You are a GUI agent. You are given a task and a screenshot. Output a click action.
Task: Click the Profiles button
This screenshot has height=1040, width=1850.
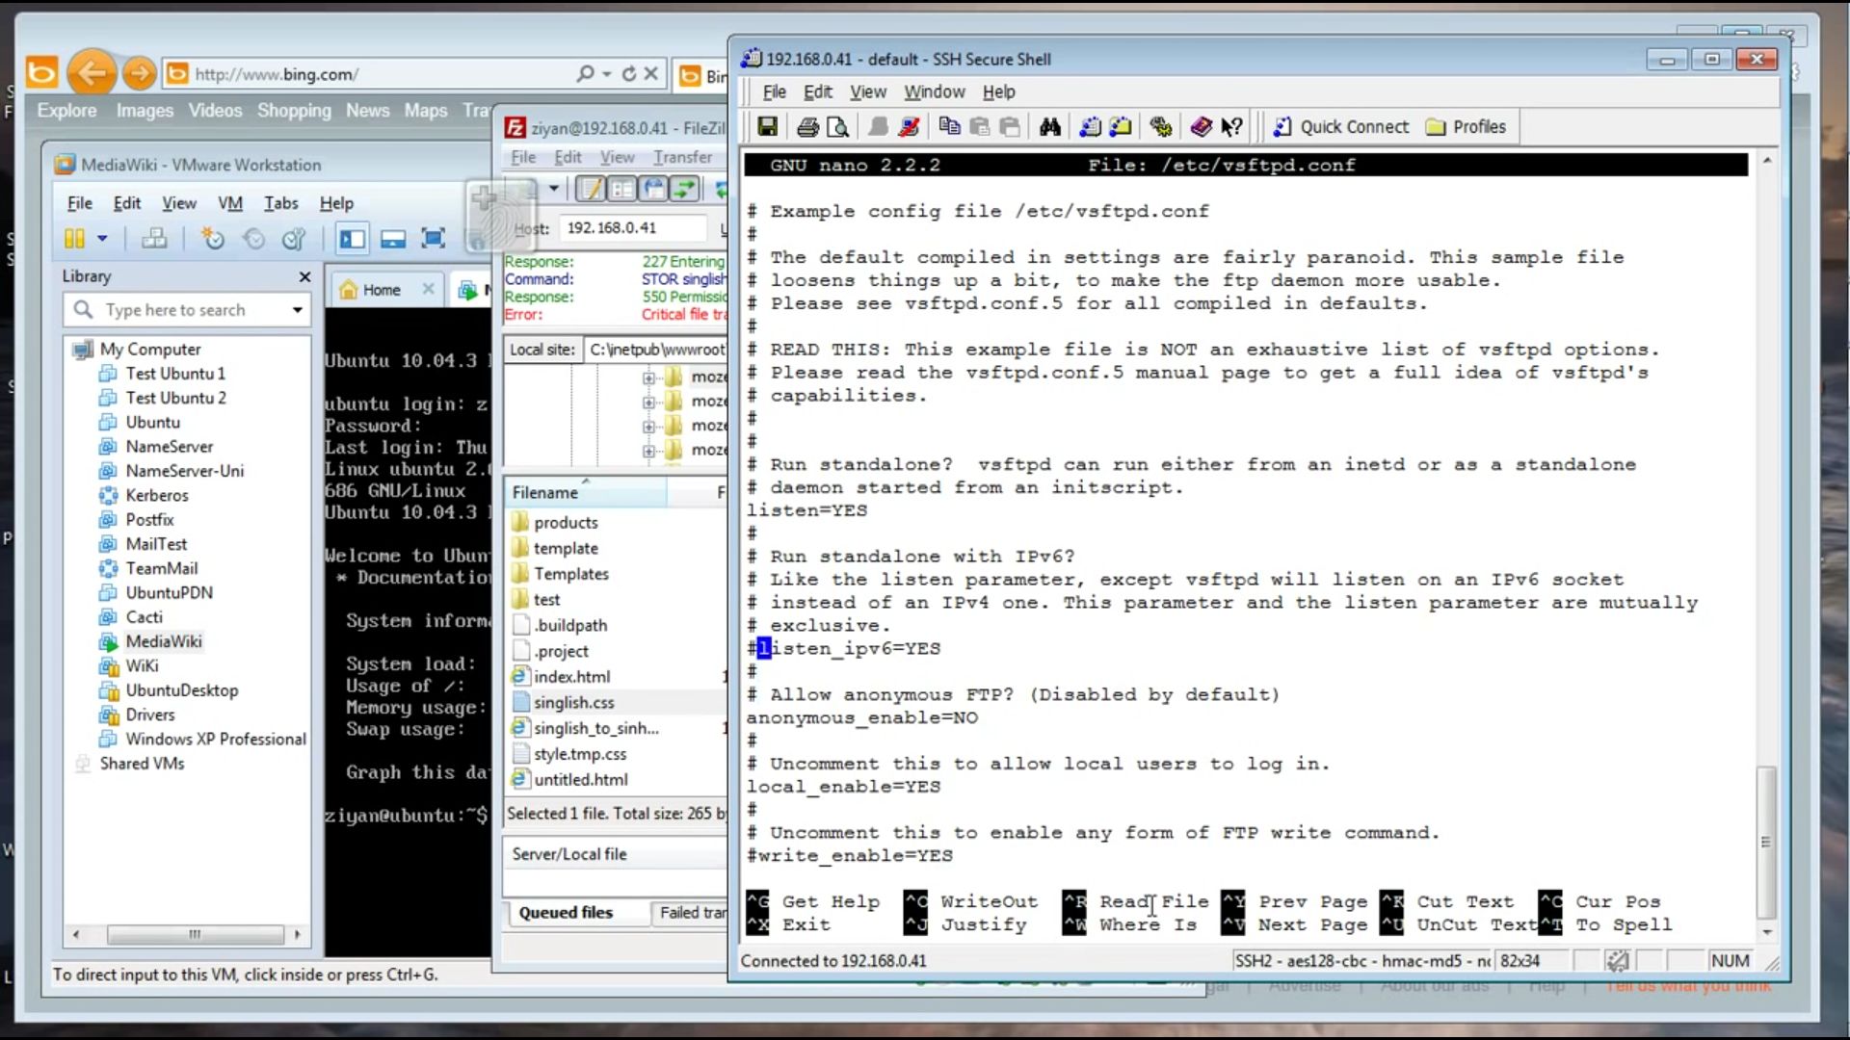point(1466,127)
